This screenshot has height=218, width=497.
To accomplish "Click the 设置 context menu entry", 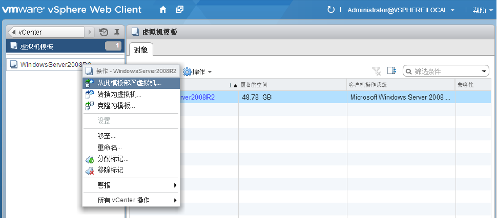I will [x=131, y=121].
